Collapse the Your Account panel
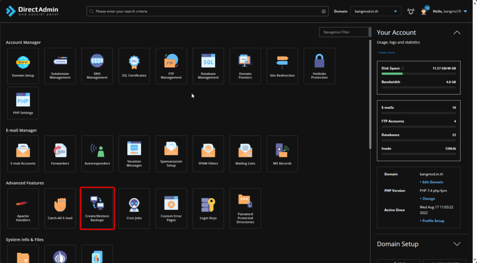Viewport: 477px width, 263px height. tap(457, 33)
